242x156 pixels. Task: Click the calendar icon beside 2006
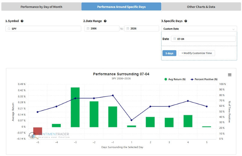(x=88, y=28)
